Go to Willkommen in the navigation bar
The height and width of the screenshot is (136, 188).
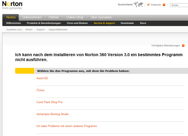[13, 23]
